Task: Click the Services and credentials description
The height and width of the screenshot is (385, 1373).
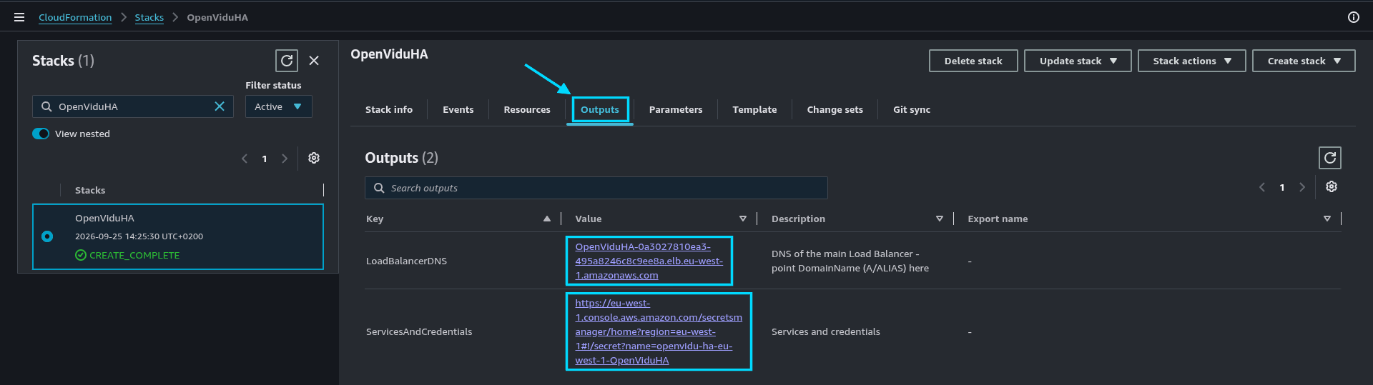Action: pos(826,331)
